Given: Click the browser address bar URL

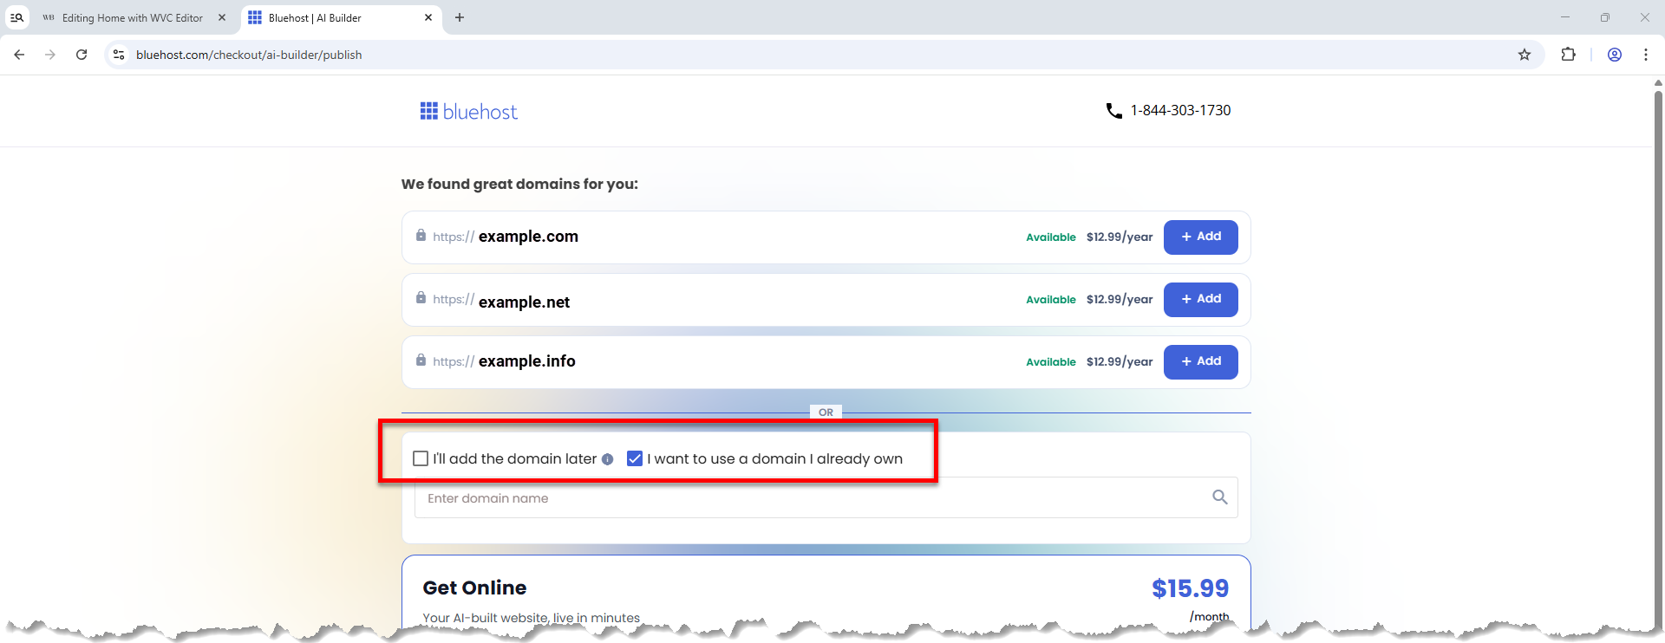Looking at the screenshot, I should [249, 55].
